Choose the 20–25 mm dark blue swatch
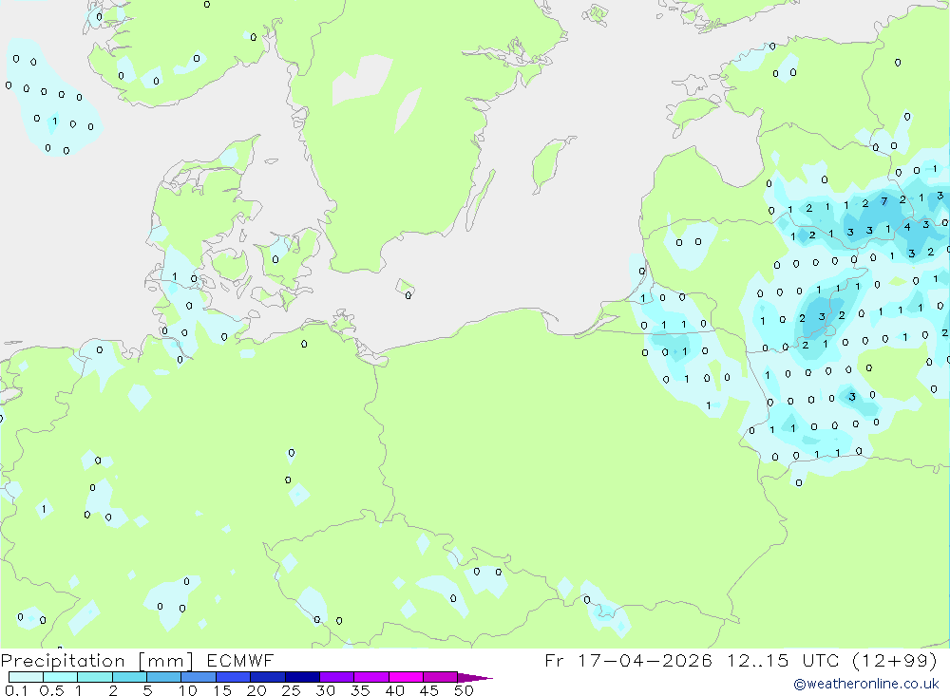Viewport: 950px width, 696px height. (x=268, y=677)
